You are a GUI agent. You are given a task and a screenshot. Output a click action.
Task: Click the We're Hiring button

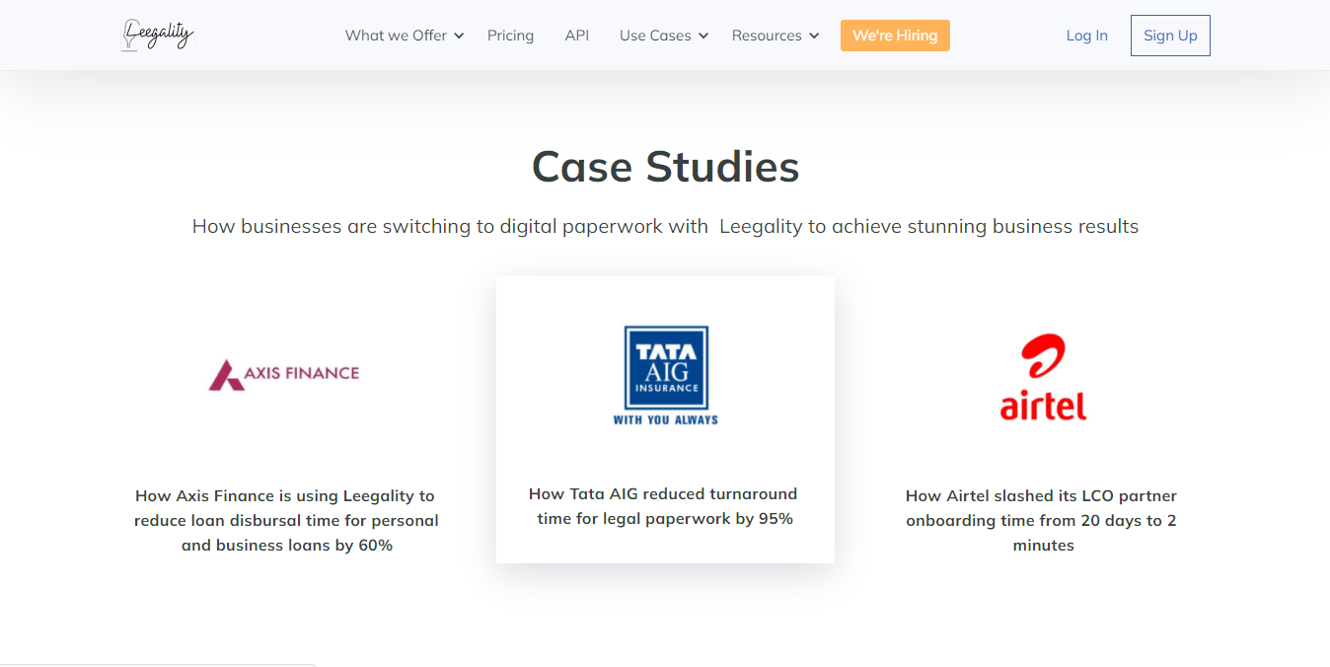click(895, 35)
